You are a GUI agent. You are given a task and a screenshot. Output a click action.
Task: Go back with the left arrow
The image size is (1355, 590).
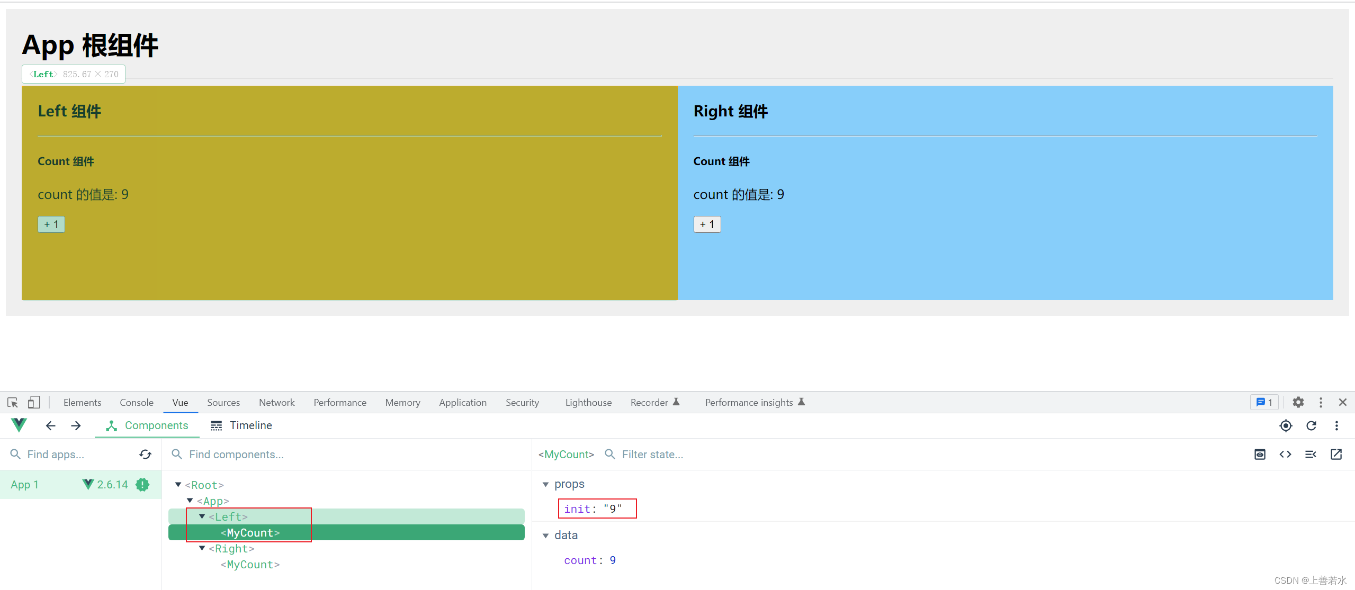point(50,425)
